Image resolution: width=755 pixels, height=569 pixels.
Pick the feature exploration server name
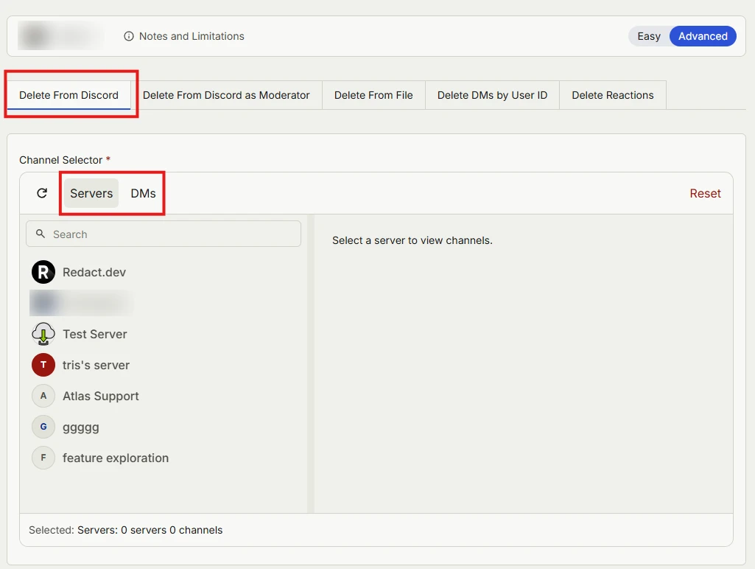coord(116,458)
